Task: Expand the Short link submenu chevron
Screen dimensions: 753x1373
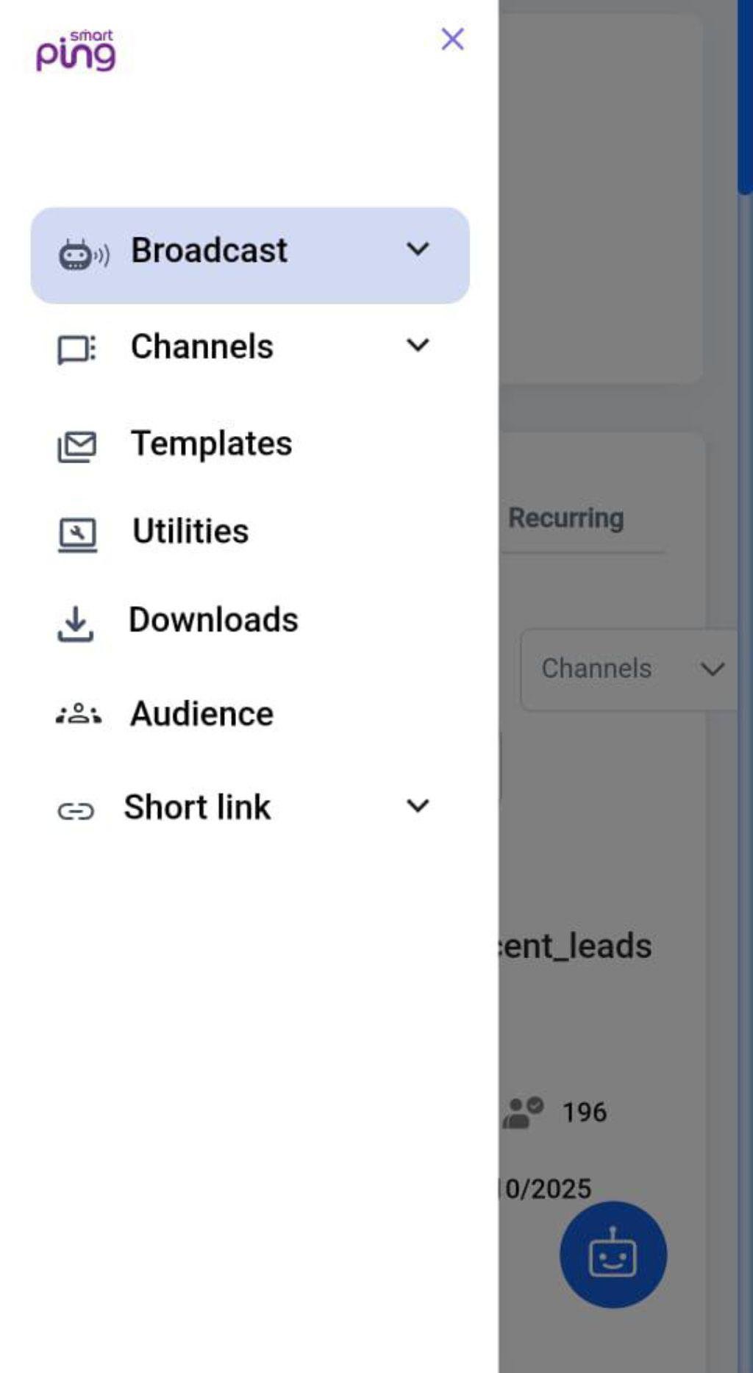Action: [x=418, y=806]
